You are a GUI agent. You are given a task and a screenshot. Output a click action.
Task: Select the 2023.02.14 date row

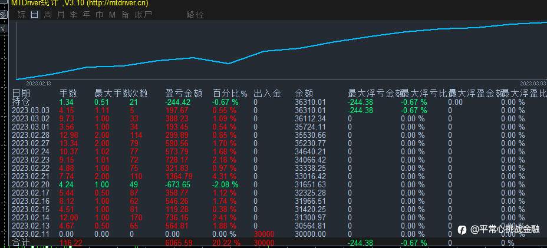coord(31,217)
